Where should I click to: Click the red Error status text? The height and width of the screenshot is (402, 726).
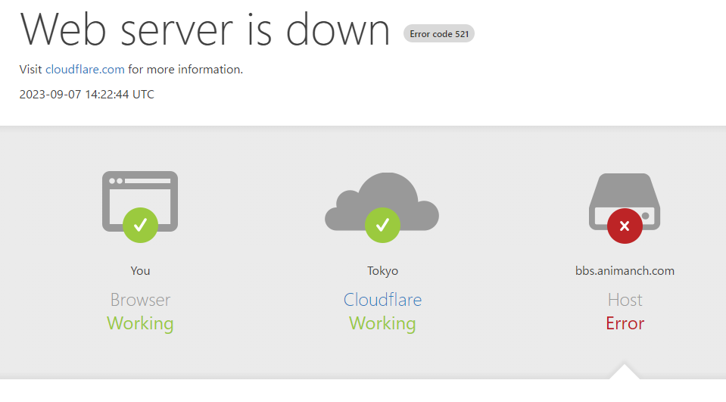tap(625, 323)
